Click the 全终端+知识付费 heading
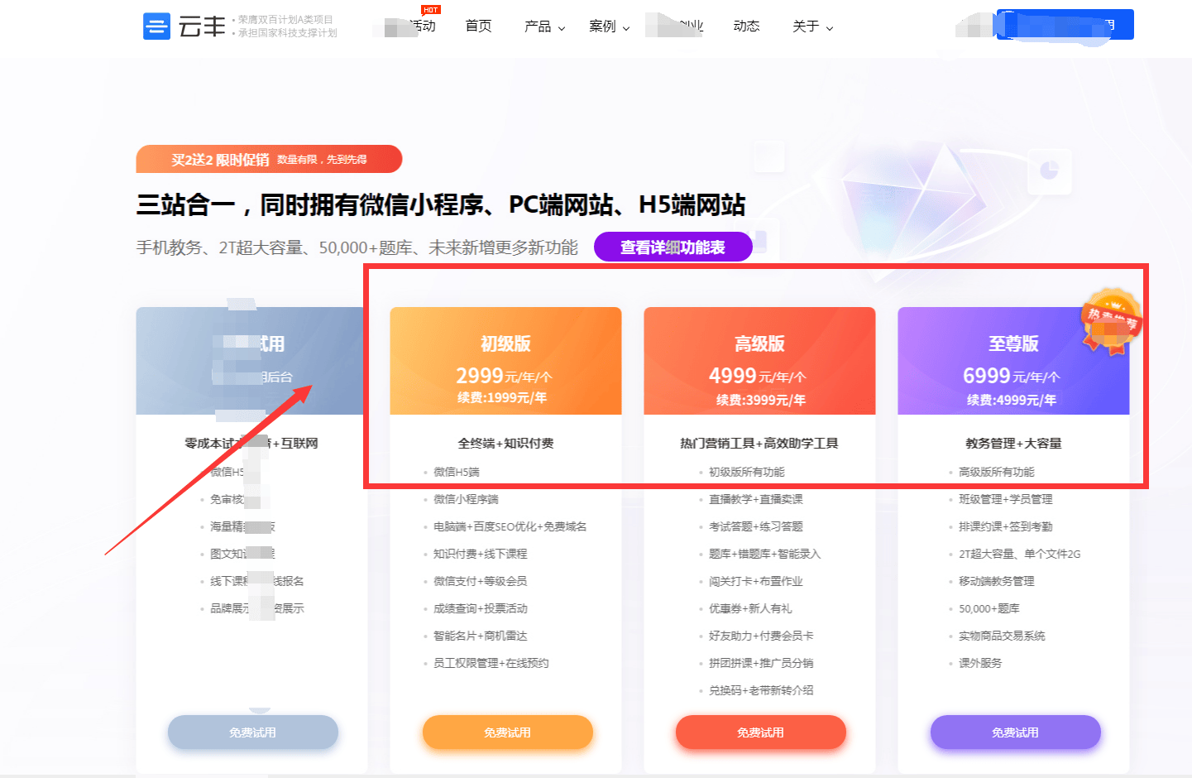The height and width of the screenshot is (778, 1192). point(505,443)
